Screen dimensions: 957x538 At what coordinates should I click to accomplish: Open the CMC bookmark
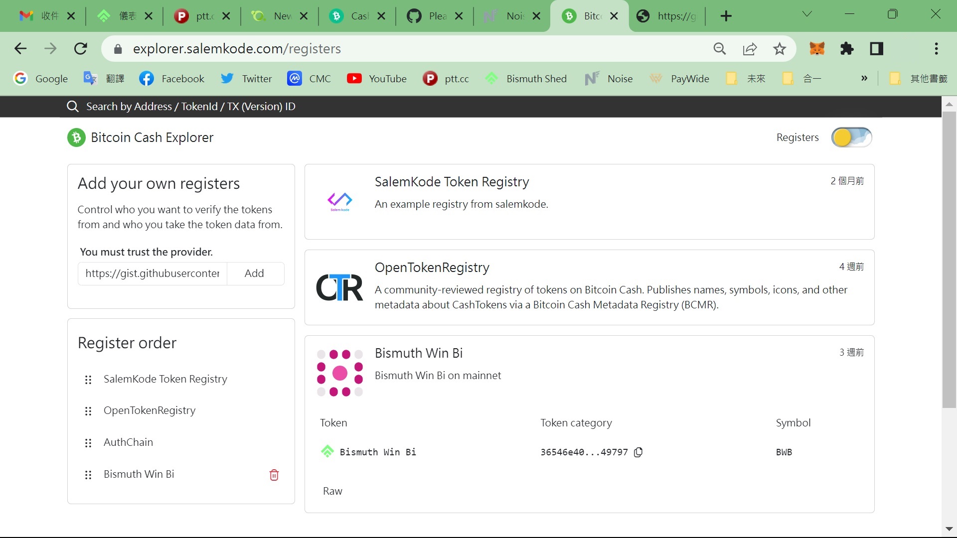pyautogui.click(x=309, y=79)
